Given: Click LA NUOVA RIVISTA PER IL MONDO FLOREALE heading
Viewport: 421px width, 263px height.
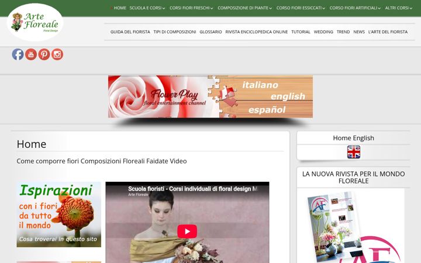Looking at the screenshot, I should pos(353,178).
